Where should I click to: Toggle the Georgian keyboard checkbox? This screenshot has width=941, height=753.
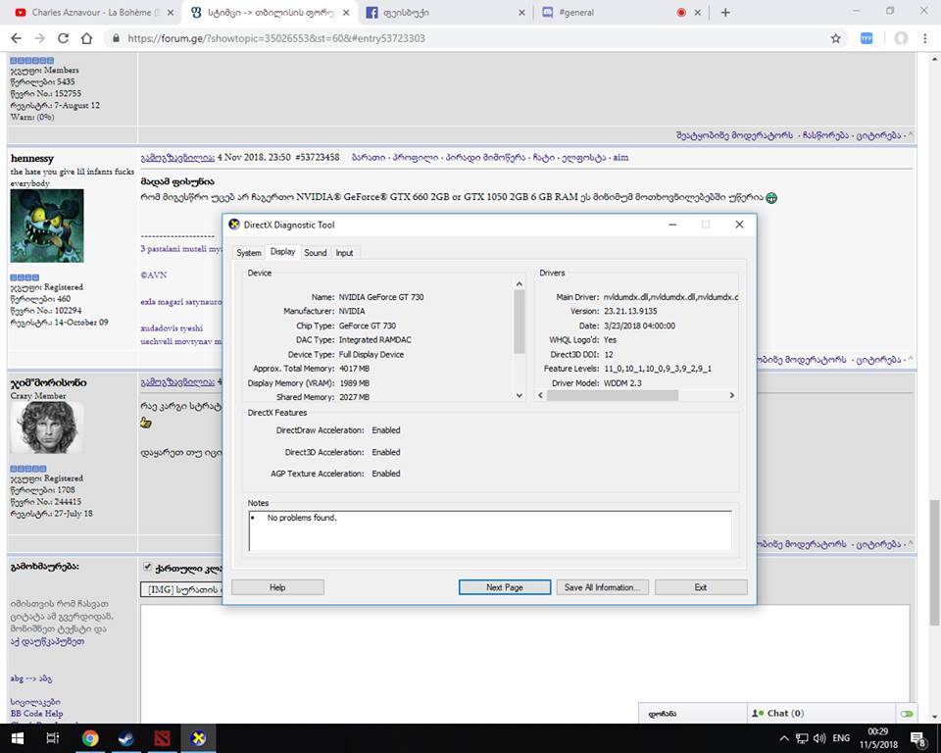coord(147,567)
